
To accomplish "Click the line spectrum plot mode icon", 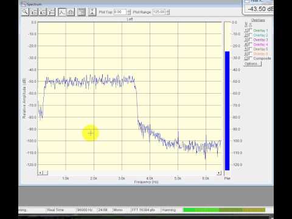I will [x=62, y=12].
